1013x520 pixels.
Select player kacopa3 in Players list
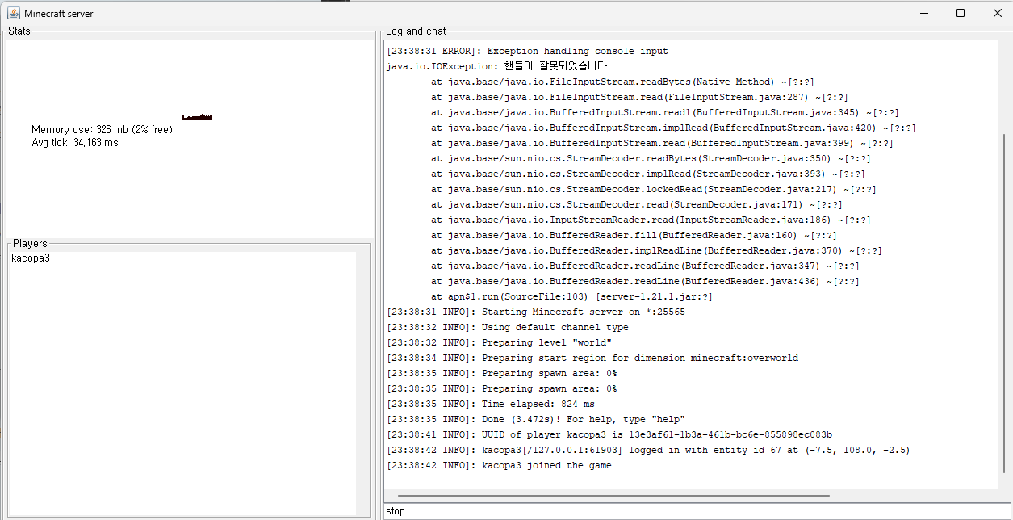[x=31, y=258]
